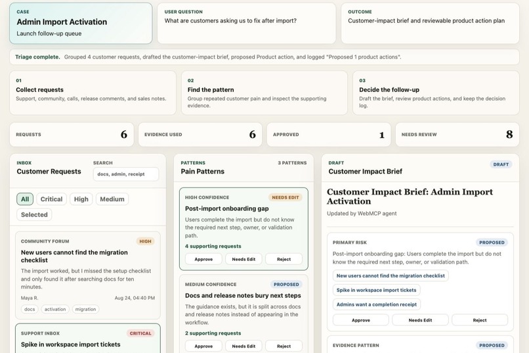Image resolution: width=529 pixels, height=353 pixels.
Task: Reject Docs and release notes pattern
Action: (284, 346)
